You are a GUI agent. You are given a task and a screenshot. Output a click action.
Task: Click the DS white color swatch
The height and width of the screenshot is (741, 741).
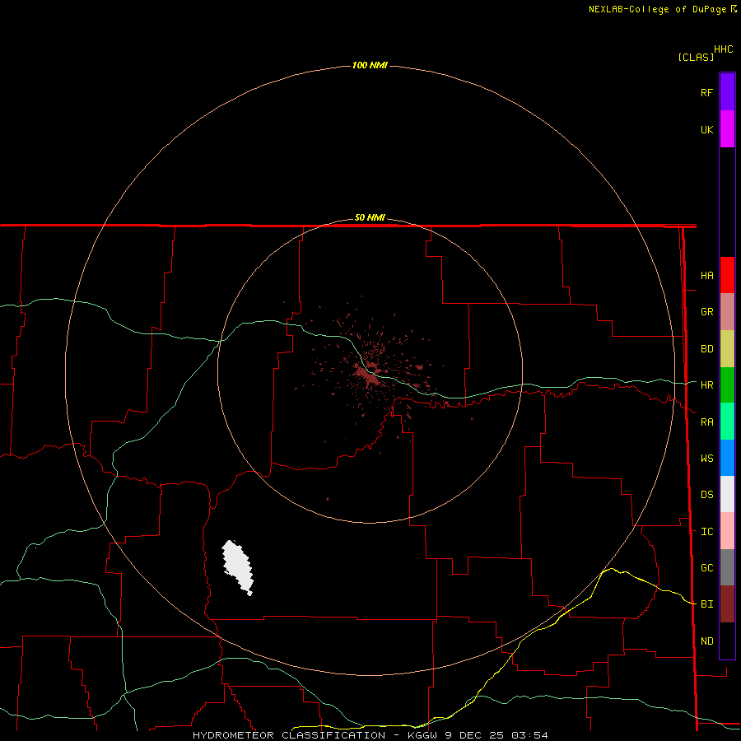(x=727, y=494)
